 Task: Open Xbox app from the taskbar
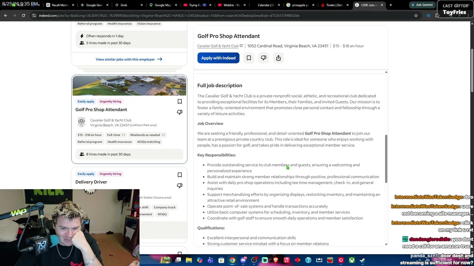click(x=352, y=260)
